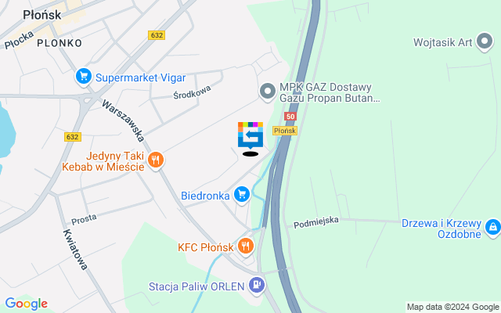Select the yellow Płońsk junction label
The height and width of the screenshot is (313, 501).
tap(285, 131)
